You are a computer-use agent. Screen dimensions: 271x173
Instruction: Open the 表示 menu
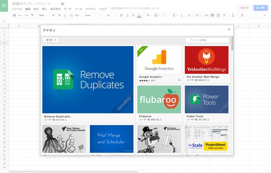pos(36,9)
